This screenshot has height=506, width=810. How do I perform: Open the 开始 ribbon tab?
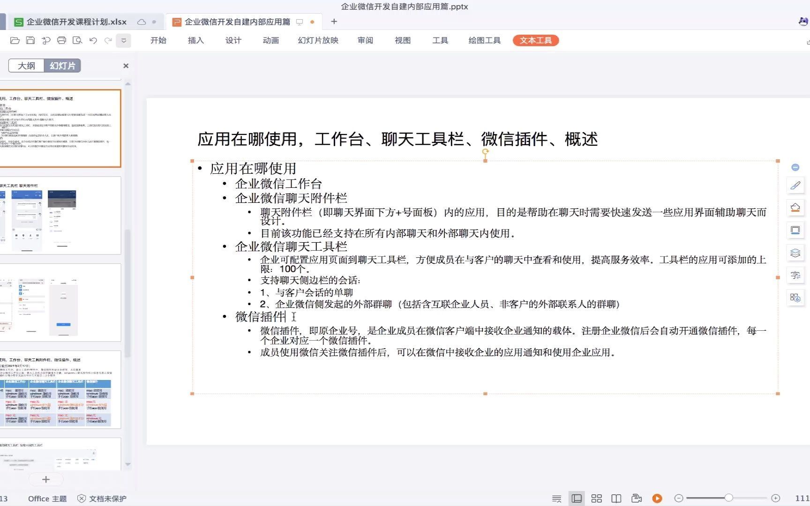pyautogui.click(x=158, y=40)
